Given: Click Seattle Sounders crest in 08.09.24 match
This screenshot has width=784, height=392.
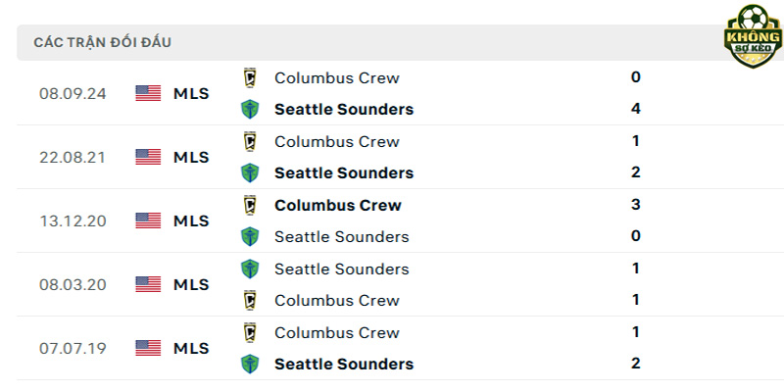Looking at the screenshot, I should tap(250, 109).
